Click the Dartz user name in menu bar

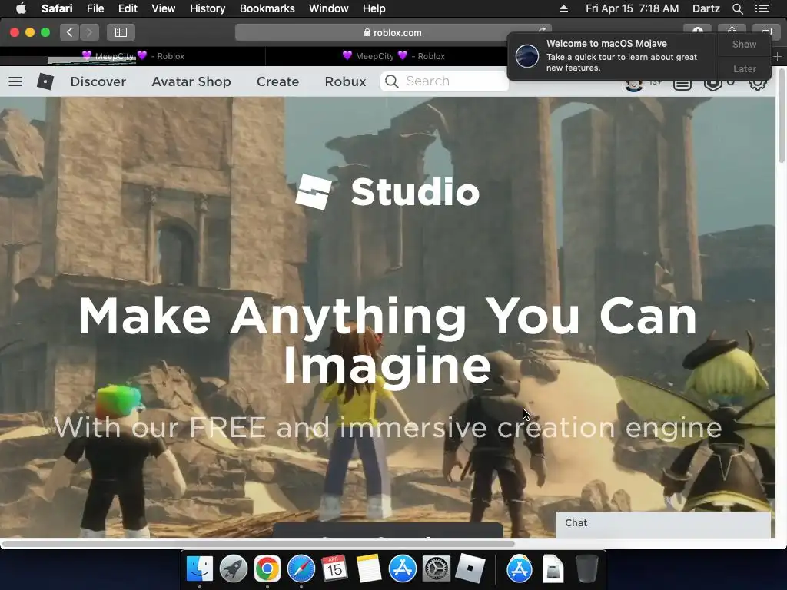point(706,8)
